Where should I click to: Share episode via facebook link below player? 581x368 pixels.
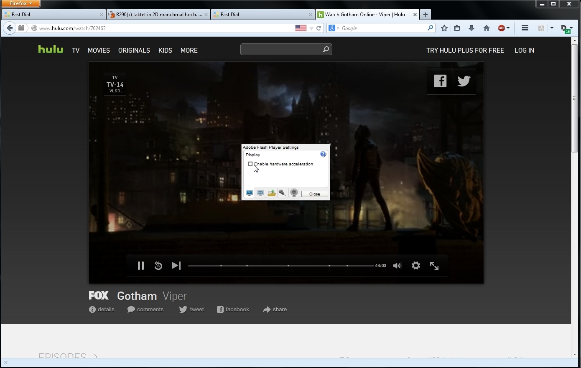[233, 310]
